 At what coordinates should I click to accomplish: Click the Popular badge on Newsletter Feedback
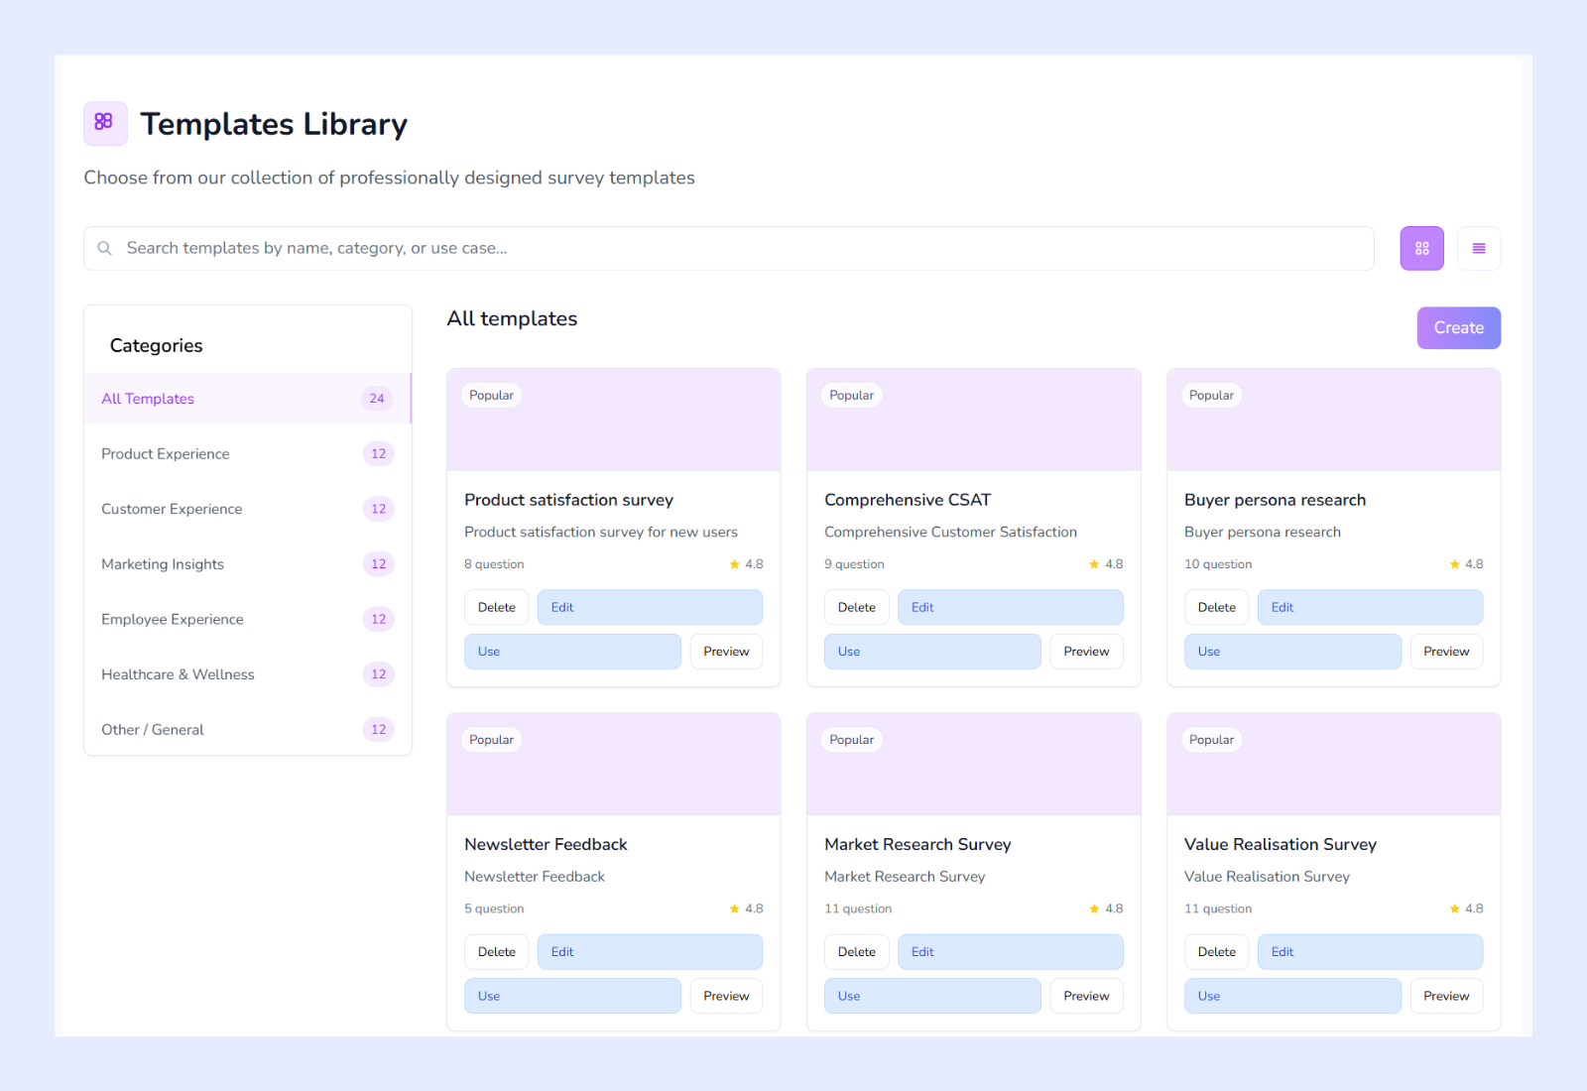(491, 739)
